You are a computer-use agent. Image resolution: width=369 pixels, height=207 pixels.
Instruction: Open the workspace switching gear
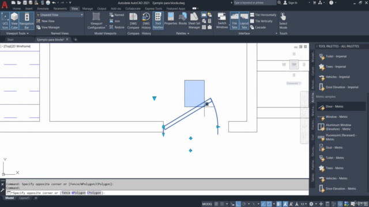pos(311,204)
